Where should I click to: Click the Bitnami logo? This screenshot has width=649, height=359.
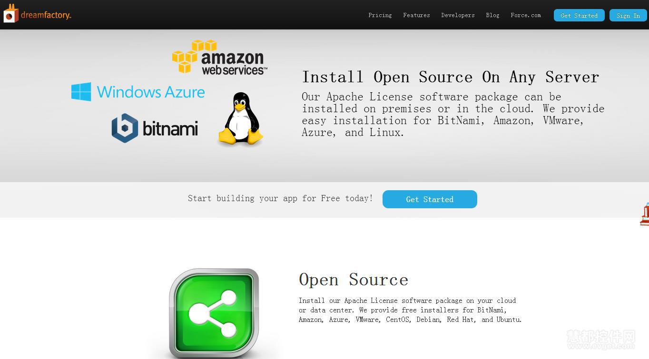[155, 128]
